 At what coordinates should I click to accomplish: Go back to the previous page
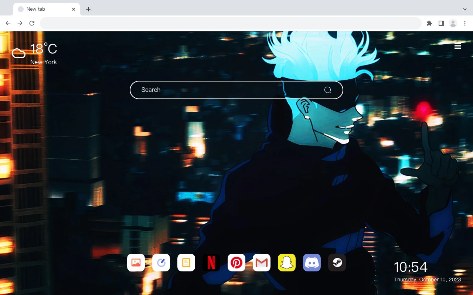point(8,23)
